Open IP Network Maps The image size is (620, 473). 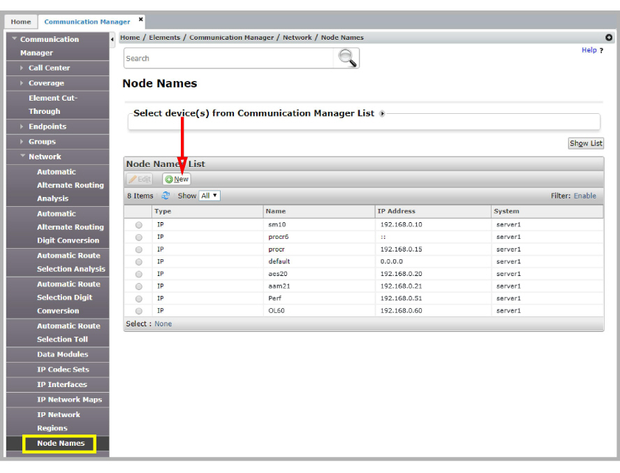[x=58, y=400]
